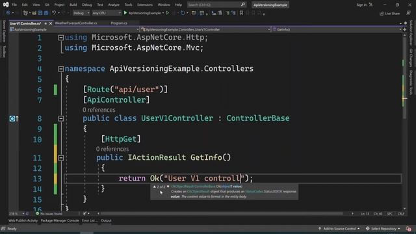Collapse the using directives block at line 1
Screen dimensions: 416x234
(x=60, y=38)
